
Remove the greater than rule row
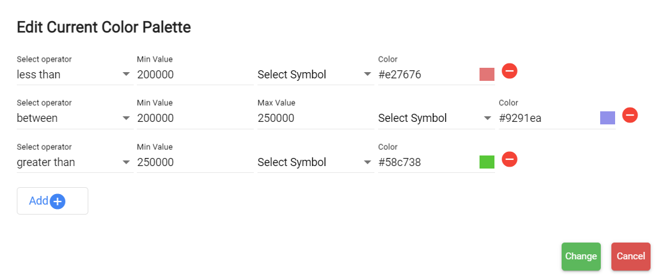click(509, 159)
